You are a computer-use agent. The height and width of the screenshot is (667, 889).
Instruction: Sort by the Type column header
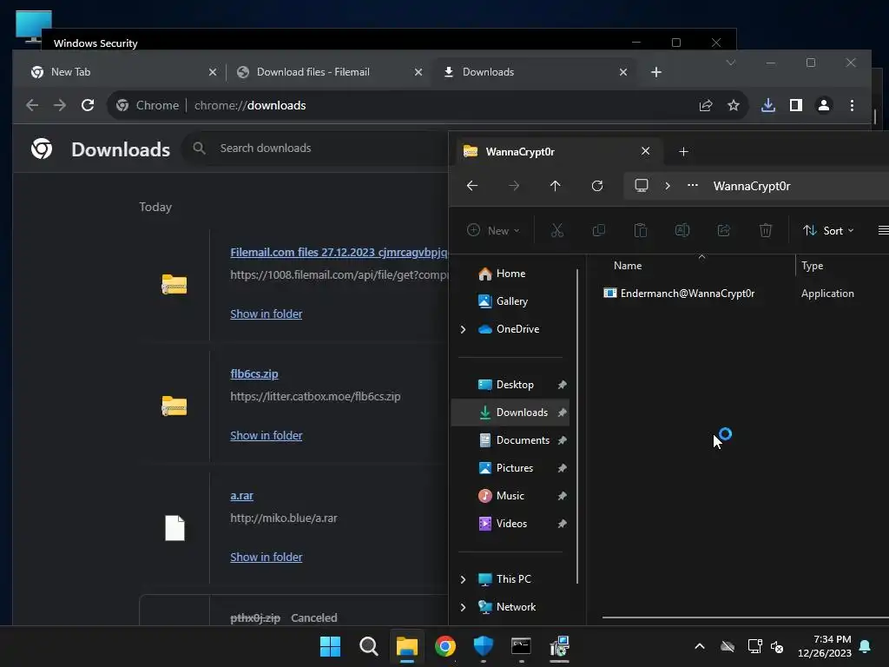pyautogui.click(x=812, y=266)
